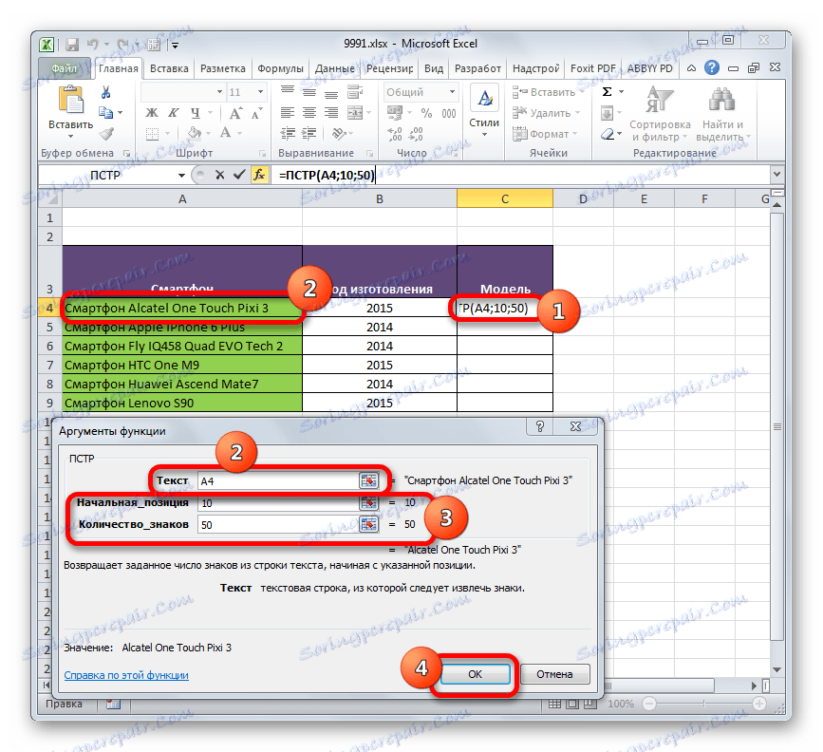Click the Cut scissors icon
823x752 pixels.
coord(105,92)
